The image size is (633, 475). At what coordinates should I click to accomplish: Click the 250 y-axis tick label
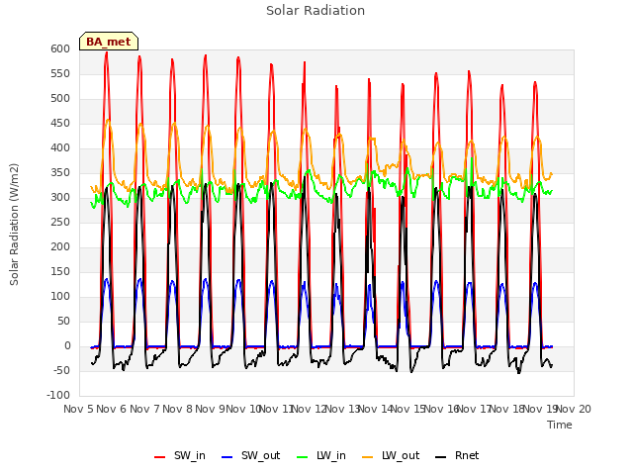pyautogui.click(x=60, y=222)
